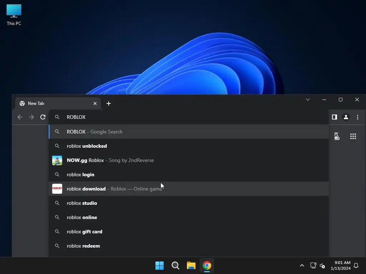The height and width of the screenshot is (274, 366).
Task: Open taskbar Search magnifier
Action: tap(175, 265)
